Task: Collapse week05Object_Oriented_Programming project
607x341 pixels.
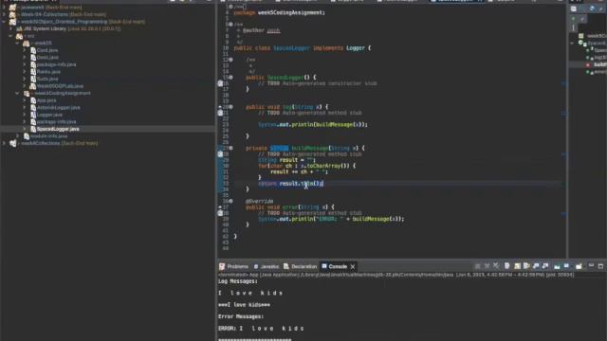Action: pyautogui.click(x=4, y=22)
